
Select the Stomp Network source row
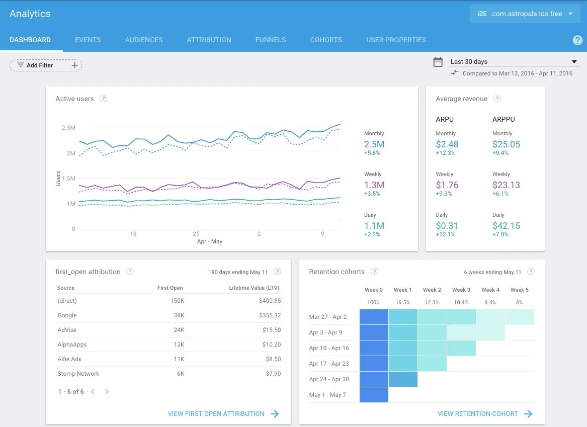tap(169, 374)
